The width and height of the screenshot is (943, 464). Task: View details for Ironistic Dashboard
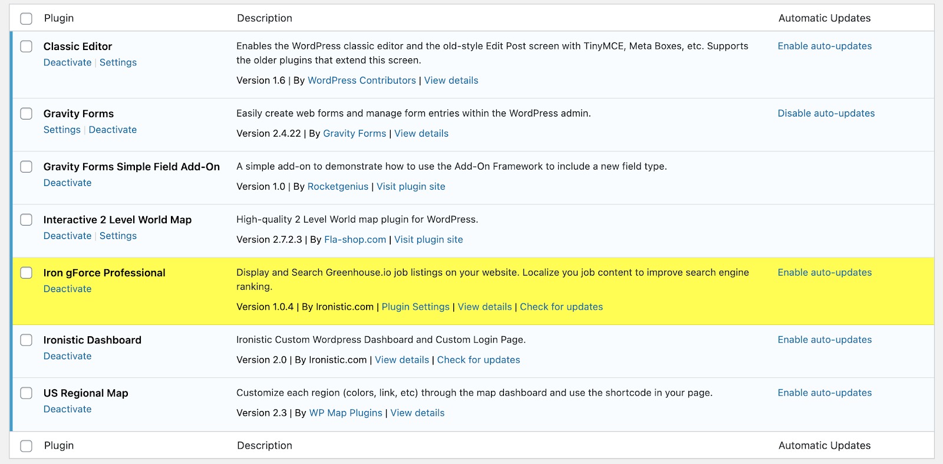402,360
